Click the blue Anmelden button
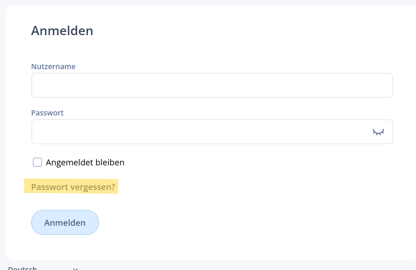416x270 pixels. coord(65,223)
